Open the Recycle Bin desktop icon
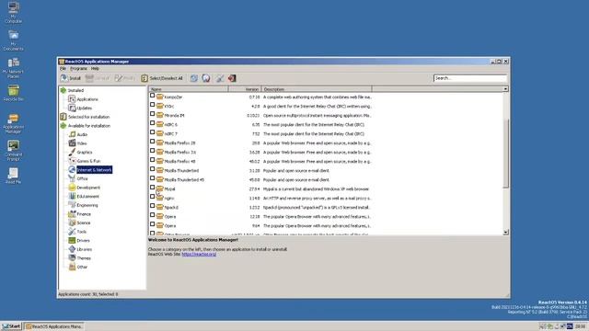The image size is (589, 331). click(x=14, y=93)
